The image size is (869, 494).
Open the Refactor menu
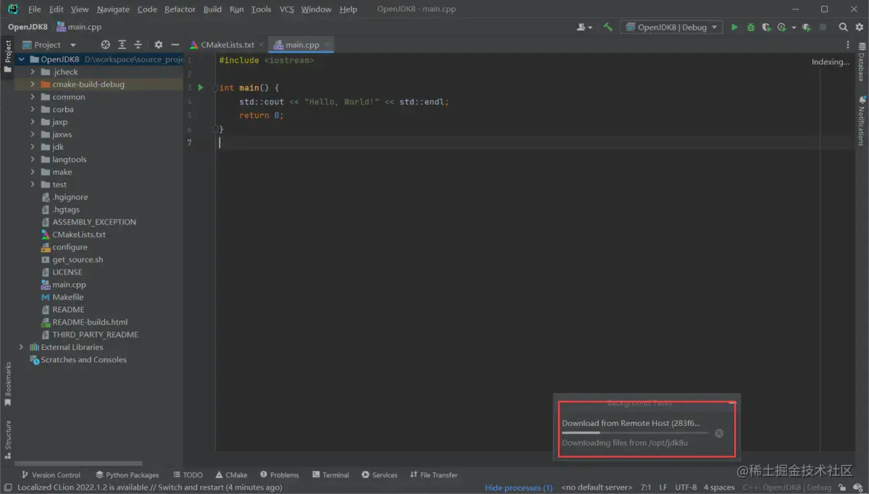180,9
